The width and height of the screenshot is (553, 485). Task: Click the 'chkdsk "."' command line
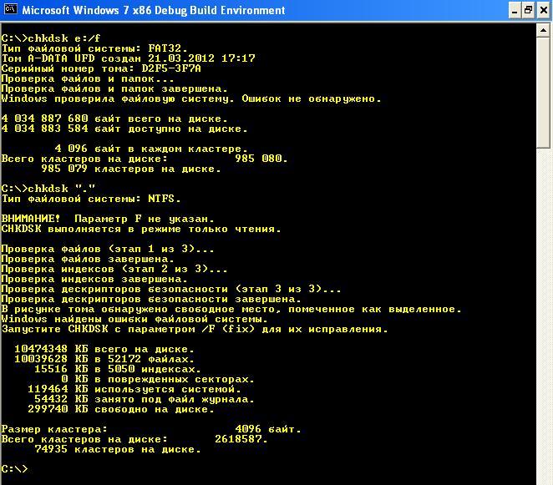[48, 189]
